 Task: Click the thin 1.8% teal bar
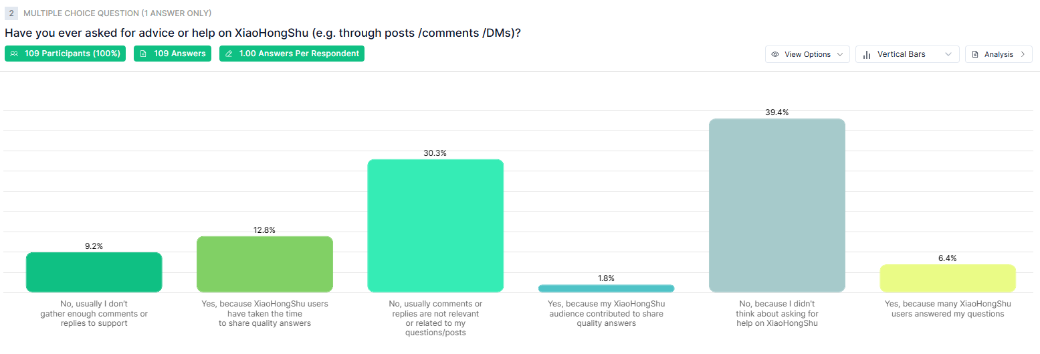click(x=606, y=288)
